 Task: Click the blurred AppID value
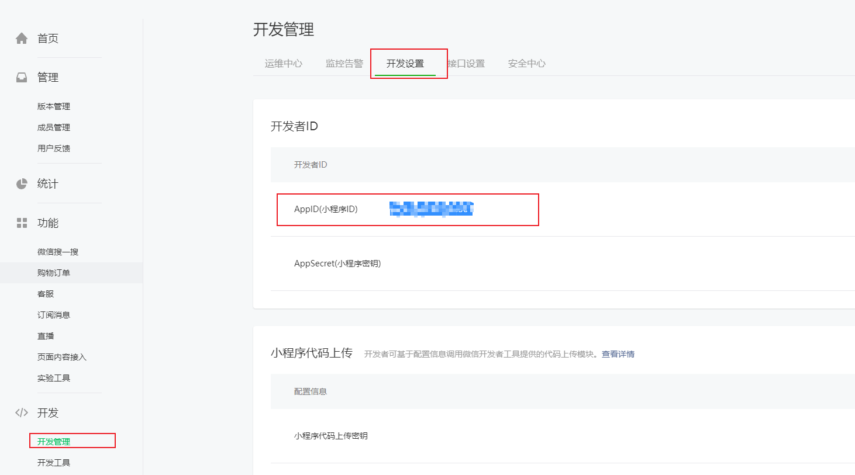click(x=431, y=209)
